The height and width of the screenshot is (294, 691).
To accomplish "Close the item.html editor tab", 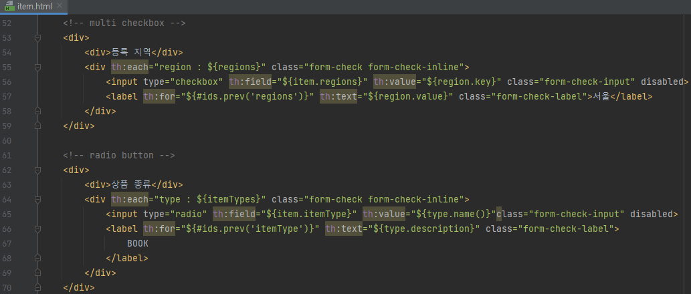I will click(x=60, y=6).
